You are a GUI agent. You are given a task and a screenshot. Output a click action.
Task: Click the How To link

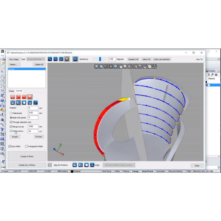tap(199, 60)
